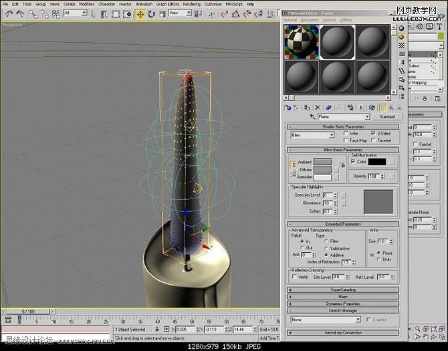Activate the Select and Rotate tool

tap(151, 14)
